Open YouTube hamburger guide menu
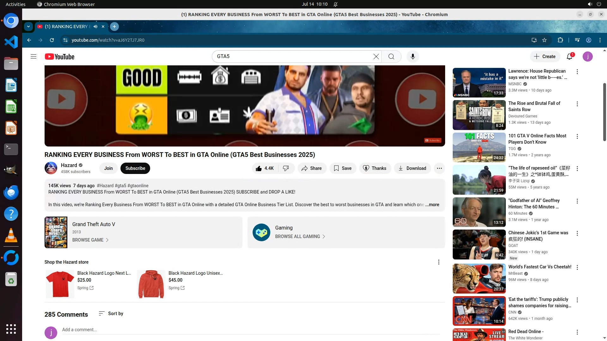This screenshot has height=341, width=607. [x=34, y=57]
